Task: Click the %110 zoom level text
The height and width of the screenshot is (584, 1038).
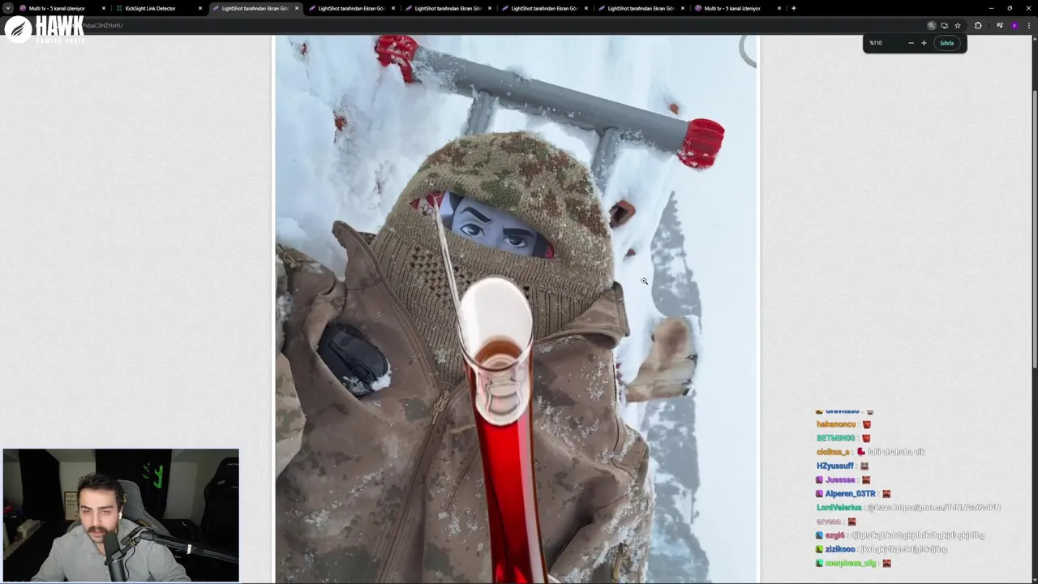Action: (x=876, y=43)
